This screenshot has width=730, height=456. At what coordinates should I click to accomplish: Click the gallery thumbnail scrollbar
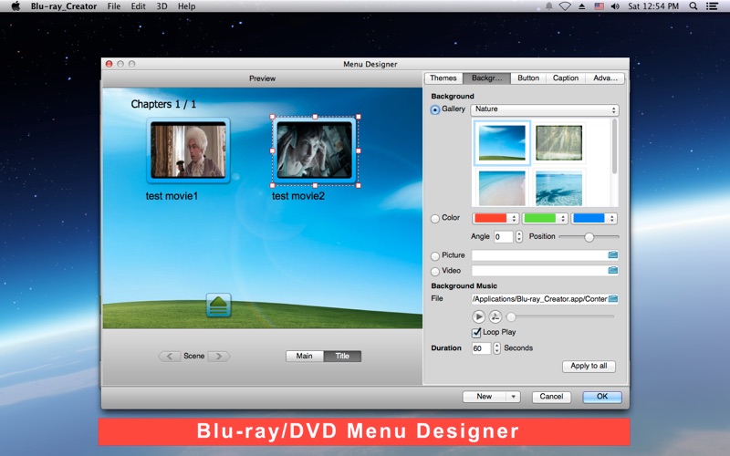(614, 146)
